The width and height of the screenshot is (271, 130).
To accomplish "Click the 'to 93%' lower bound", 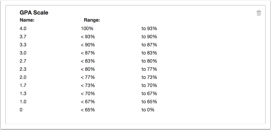I will click(149, 28).
